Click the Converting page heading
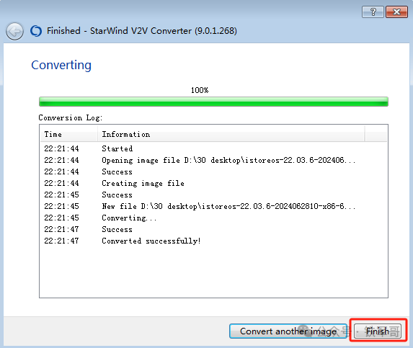This screenshot has height=348, width=413. click(61, 65)
